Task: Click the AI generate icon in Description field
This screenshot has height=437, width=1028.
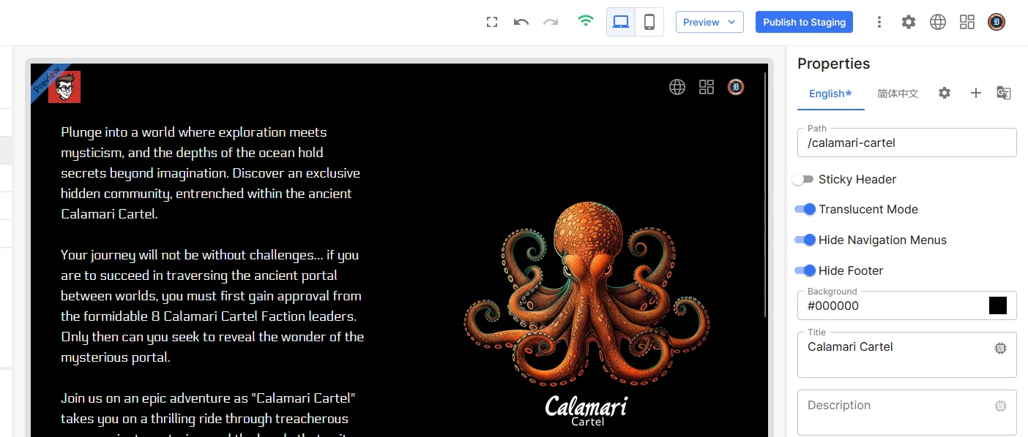Action: click(1001, 406)
